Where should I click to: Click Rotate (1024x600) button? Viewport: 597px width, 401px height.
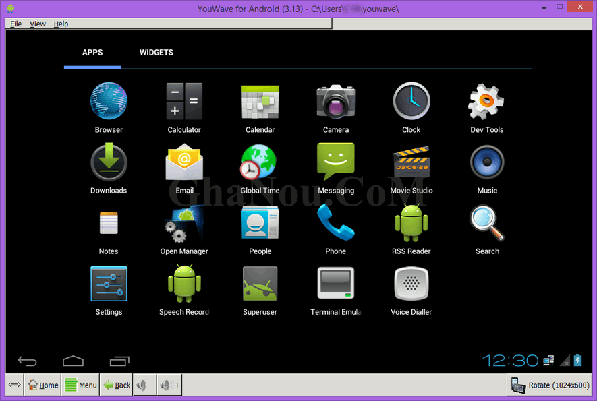[x=550, y=385]
